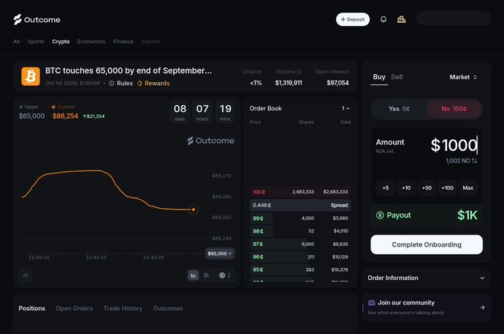The height and width of the screenshot is (334, 504).
Task: Open the Rewards link
Action: click(x=154, y=83)
